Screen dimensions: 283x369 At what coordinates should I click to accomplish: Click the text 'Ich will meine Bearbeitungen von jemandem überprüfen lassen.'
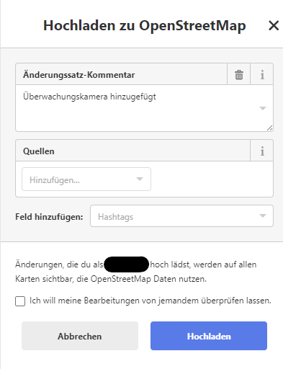[151, 301]
